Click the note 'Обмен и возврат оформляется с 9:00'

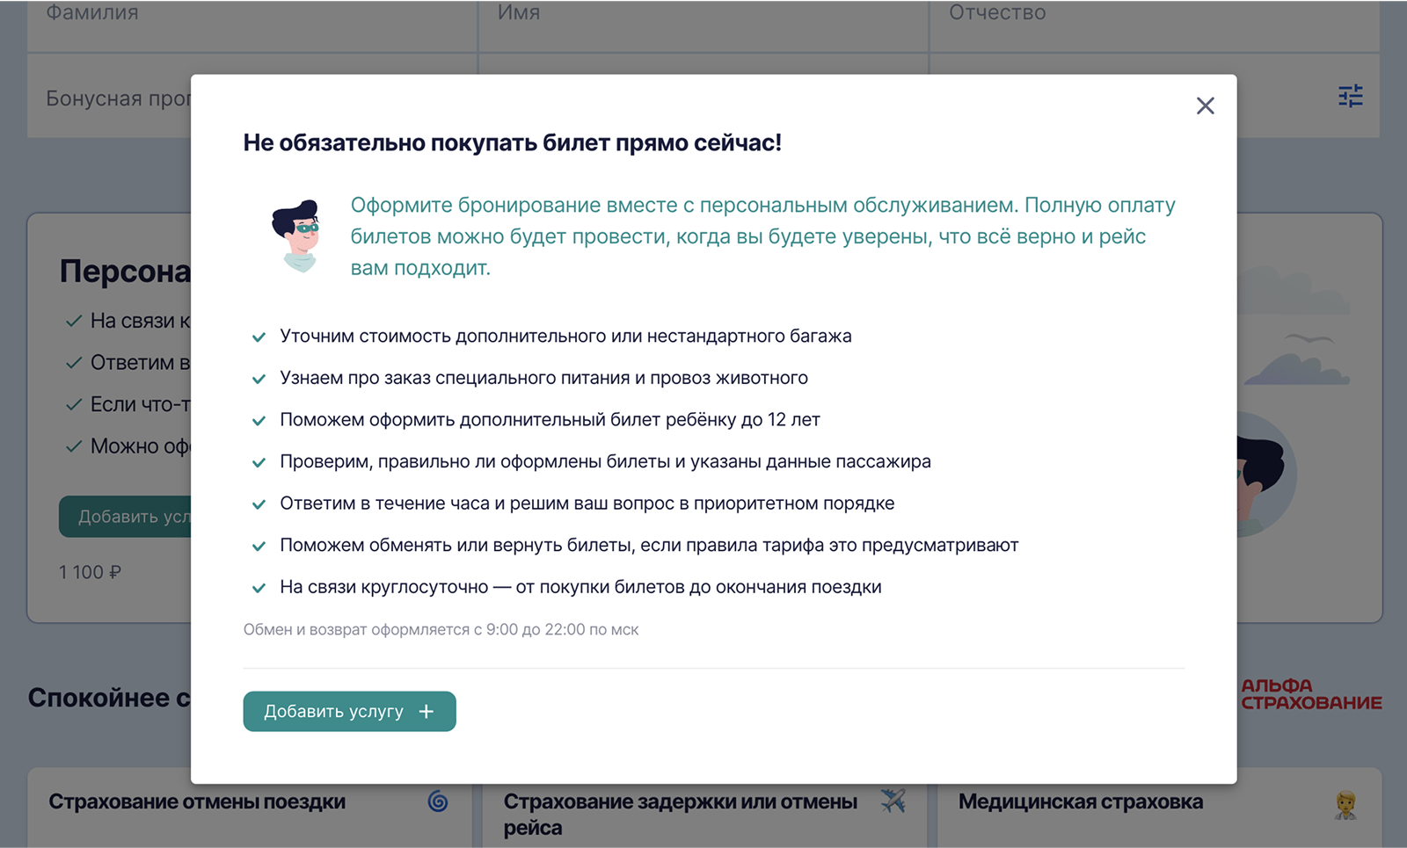pos(441,629)
